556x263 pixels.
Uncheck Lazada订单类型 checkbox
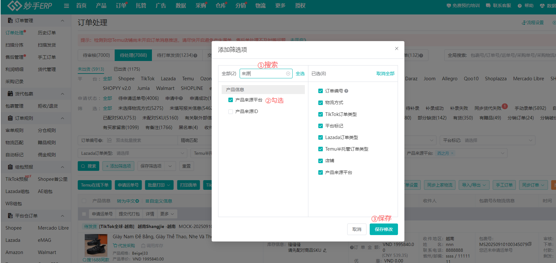click(321, 137)
